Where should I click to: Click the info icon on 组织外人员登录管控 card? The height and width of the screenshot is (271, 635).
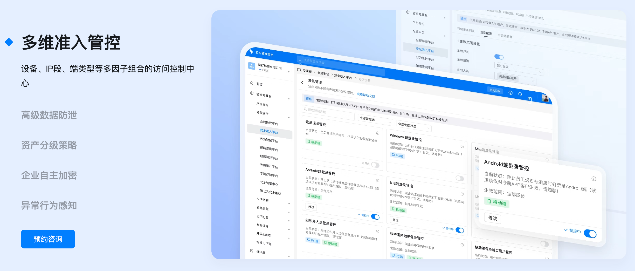coord(378,232)
